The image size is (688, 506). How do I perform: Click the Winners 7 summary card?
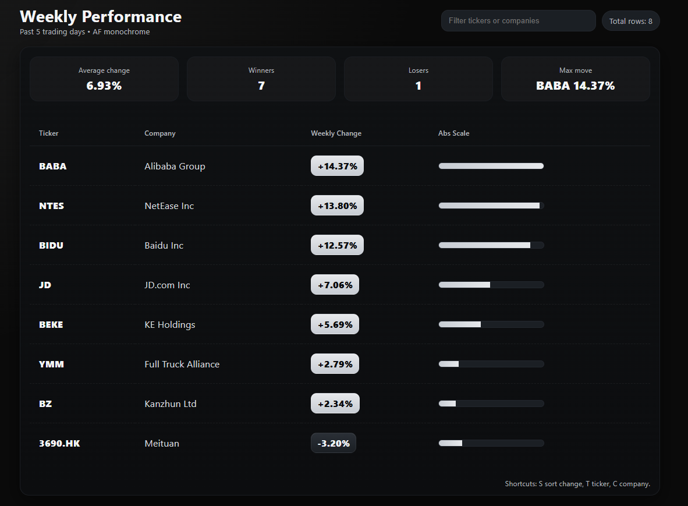coord(261,79)
